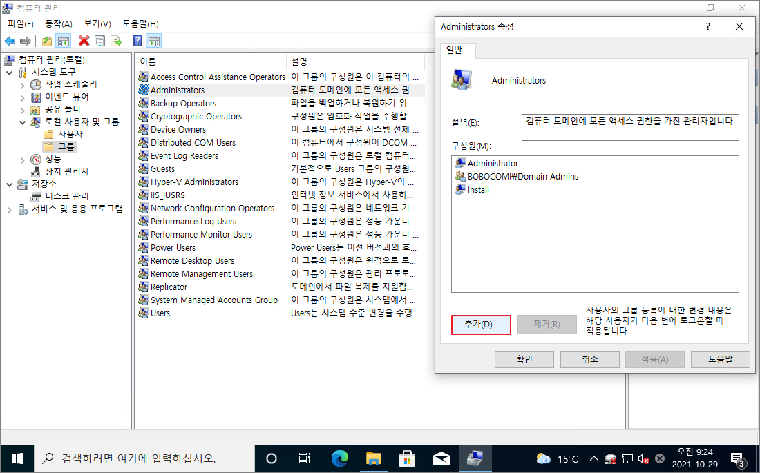Screen dimensions: 760x473
Task: Click the 취소 button
Action: point(589,360)
